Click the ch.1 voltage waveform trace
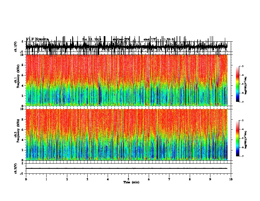The height and width of the screenshot is (201, 260). (127, 46)
